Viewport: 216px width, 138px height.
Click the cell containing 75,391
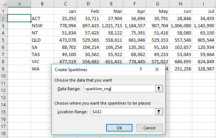click(135, 33)
